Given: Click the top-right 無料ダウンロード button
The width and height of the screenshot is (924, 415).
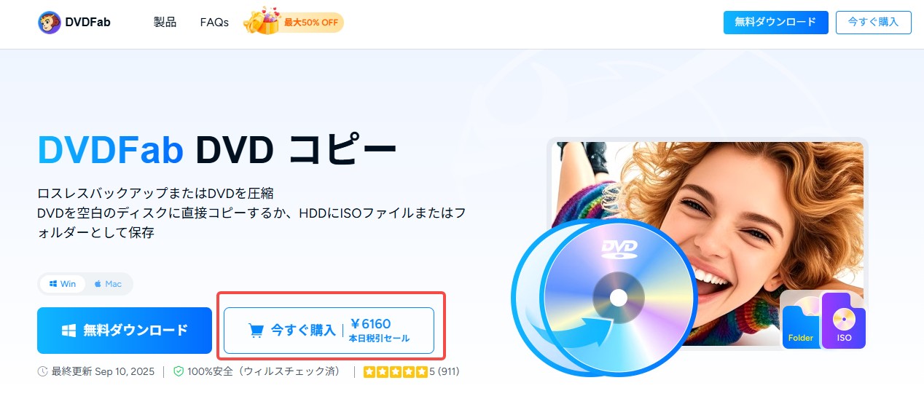Looking at the screenshot, I should pyautogui.click(x=775, y=22).
